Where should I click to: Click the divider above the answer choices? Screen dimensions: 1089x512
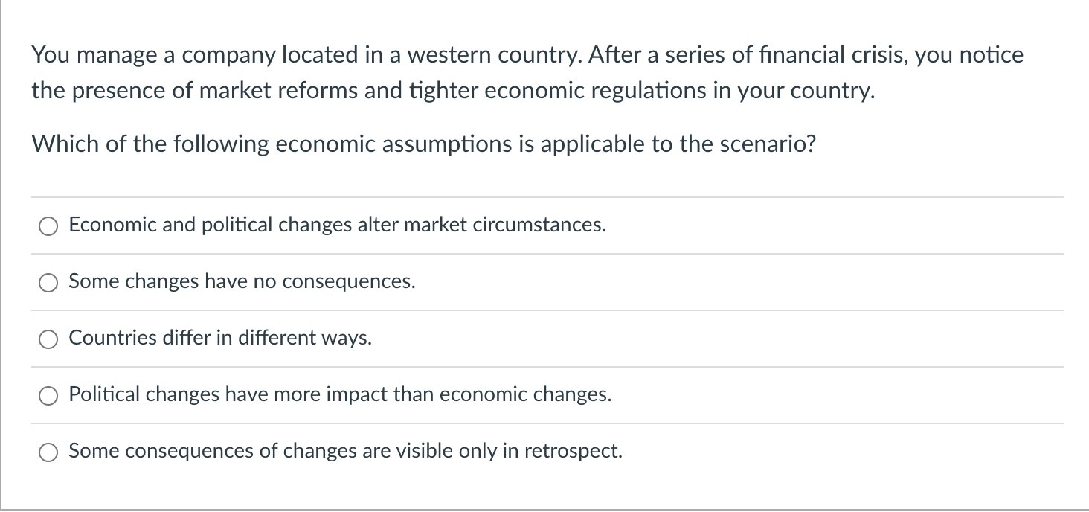pyautogui.click(x=547, y=196)
